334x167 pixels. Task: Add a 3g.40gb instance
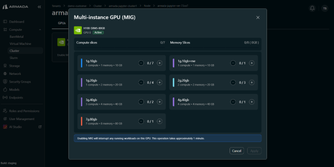pos(160,102)
